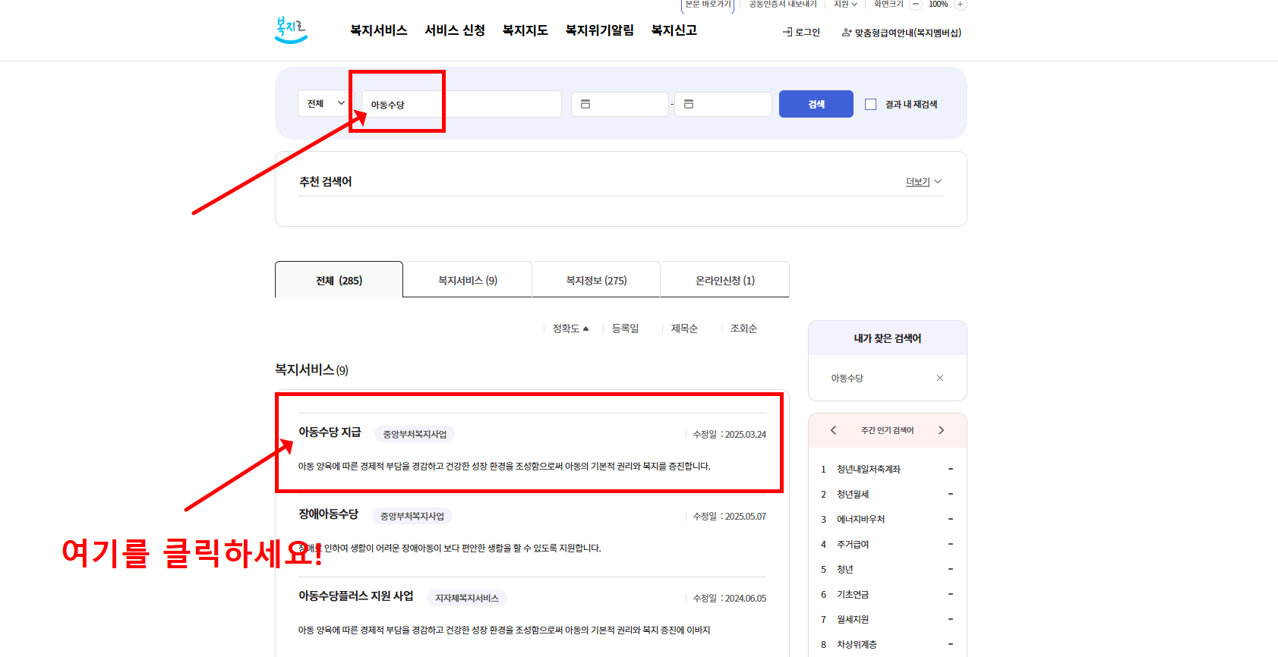
Task: Sort results by 정확도
Action: click(x=570, y=328)
